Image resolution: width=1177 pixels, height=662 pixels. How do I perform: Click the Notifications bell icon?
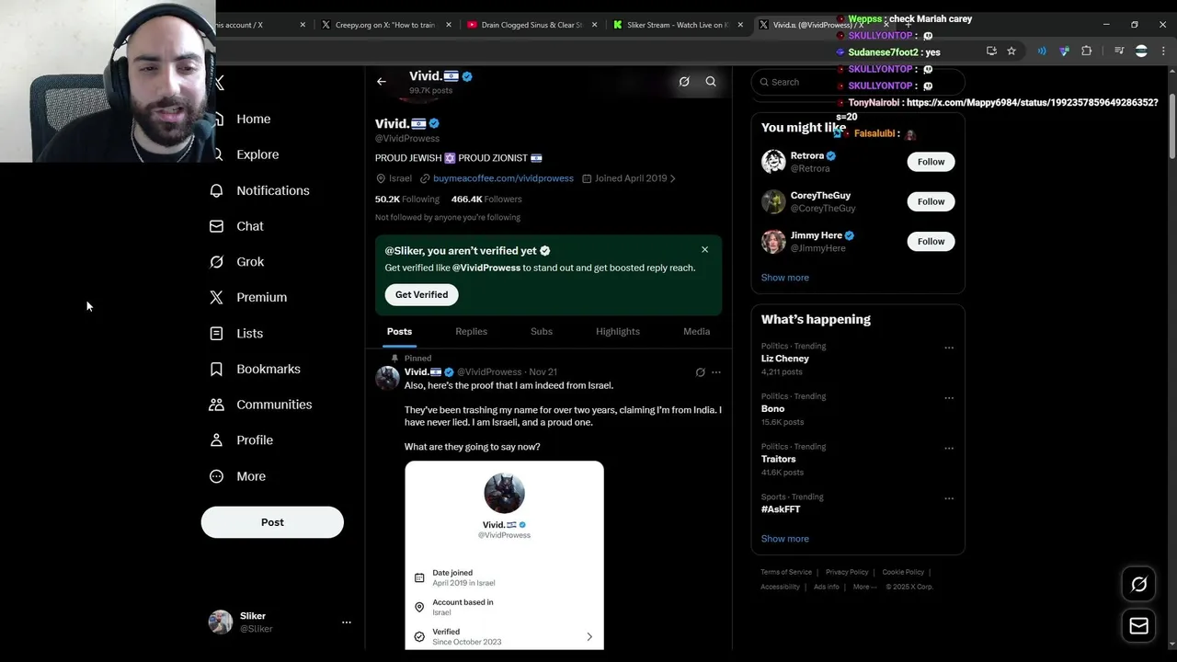pyautogui.click(x=216, y=190)
